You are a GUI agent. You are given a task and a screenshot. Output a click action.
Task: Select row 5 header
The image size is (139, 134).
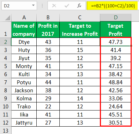[x=6, y=66]
